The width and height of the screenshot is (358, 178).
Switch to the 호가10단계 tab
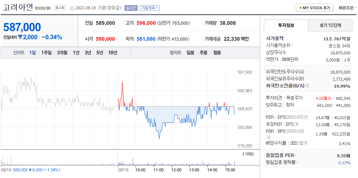pyautogui.click(x=330, y=25)
